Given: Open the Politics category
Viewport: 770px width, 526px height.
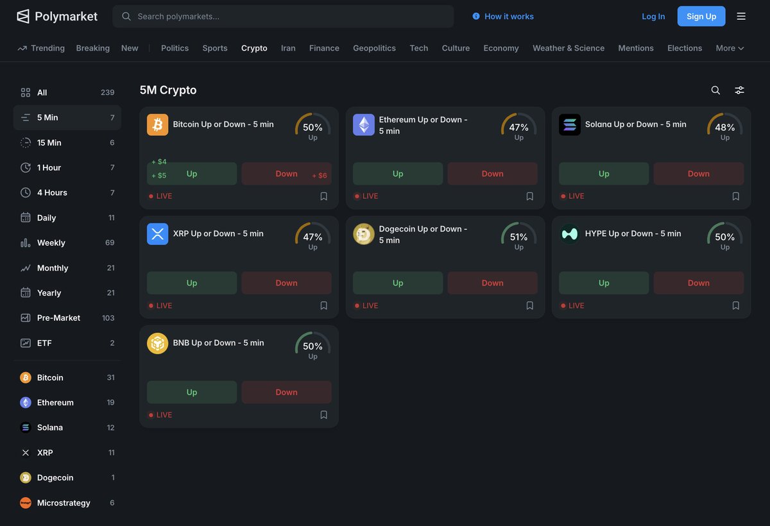Looking at the screenshot, I should [x=175, y=48].
